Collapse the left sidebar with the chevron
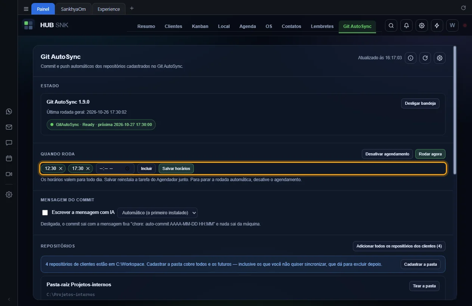This screenshot has width=472, height=306. (x=9, y=299)
